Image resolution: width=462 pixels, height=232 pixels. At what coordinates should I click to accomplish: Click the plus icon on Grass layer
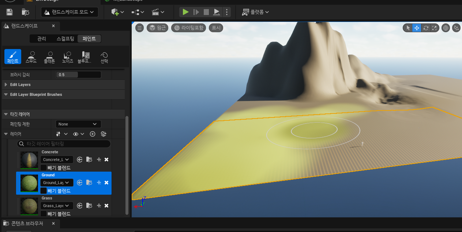[x=99, y=206]
